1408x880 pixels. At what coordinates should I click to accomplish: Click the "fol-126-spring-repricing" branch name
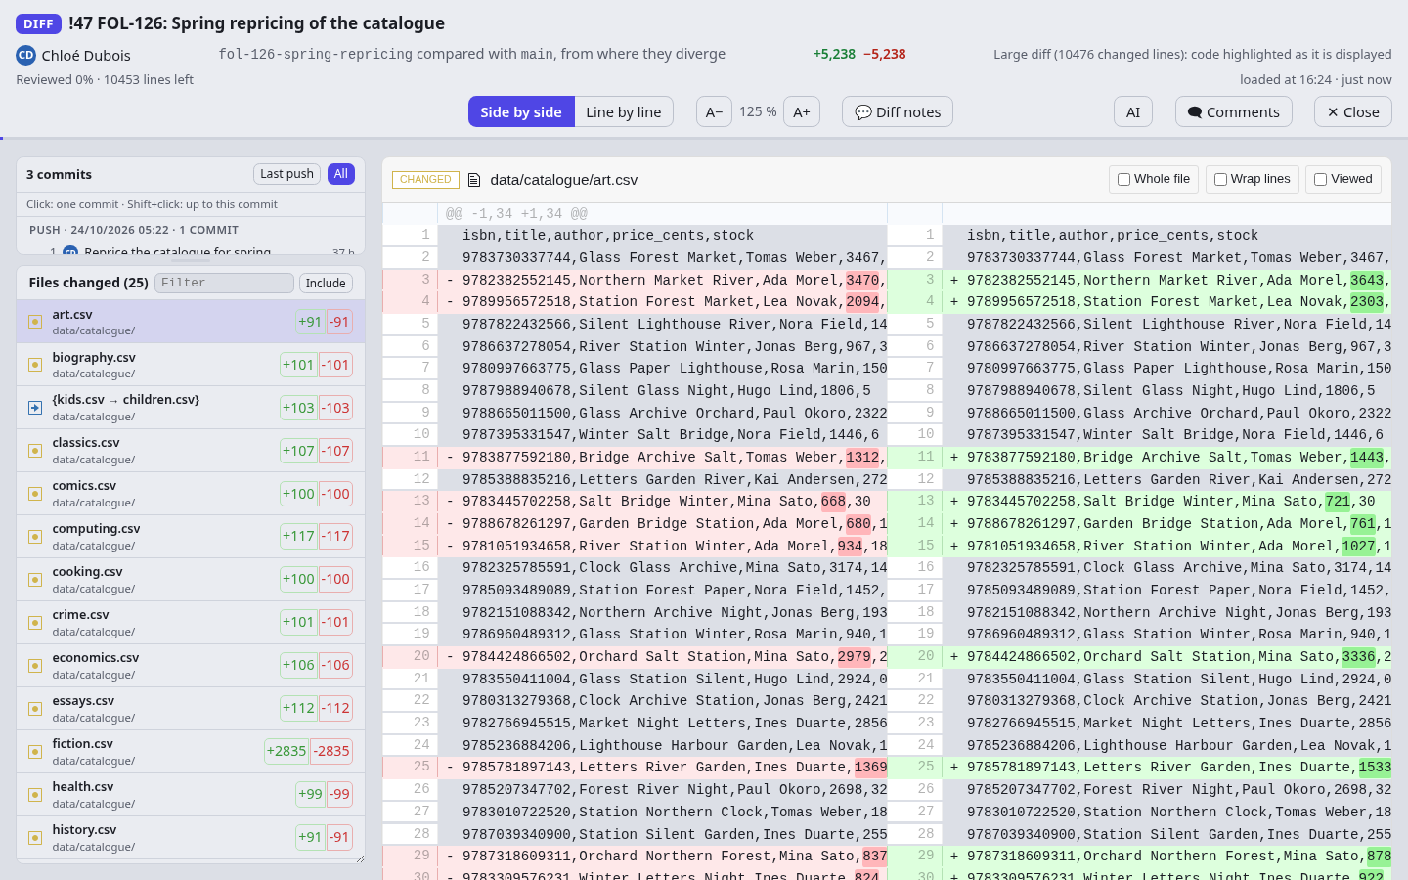pos(316,55)
